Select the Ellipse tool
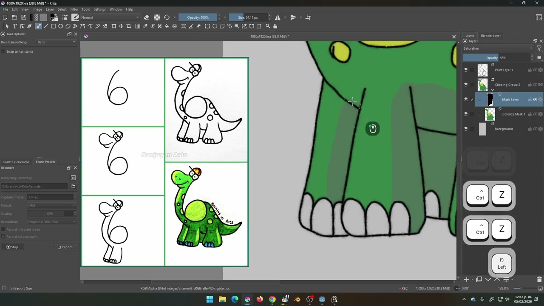The image size is (544, 306). [x=61, y=26]
